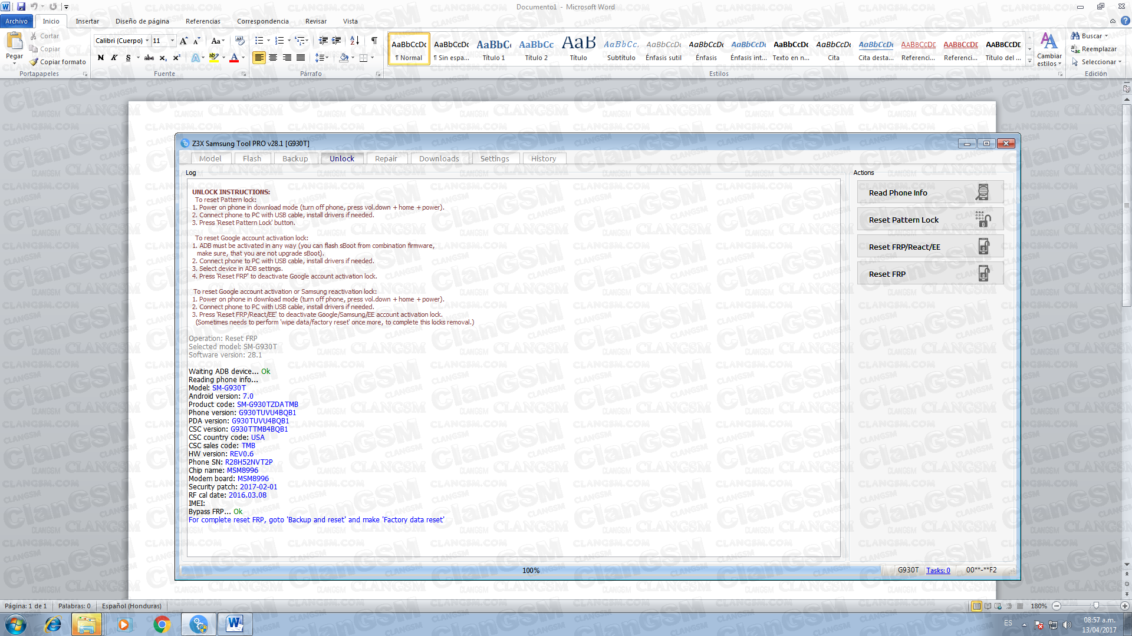The width and height of the screenshot is (1132, 636).
Task: Click the zoom slider handle
Action: [x=1096, y=606]
